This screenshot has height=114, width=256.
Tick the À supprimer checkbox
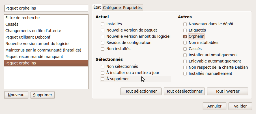[103, 79]
